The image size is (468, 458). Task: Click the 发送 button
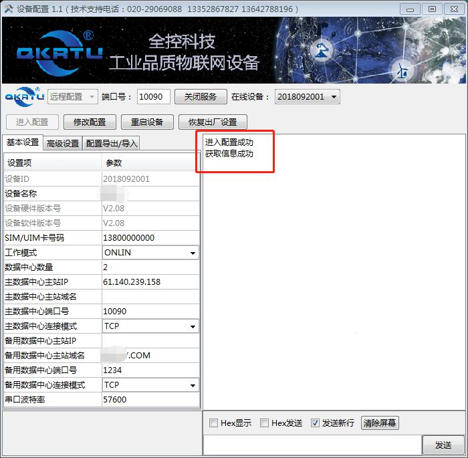click(443, 445)
